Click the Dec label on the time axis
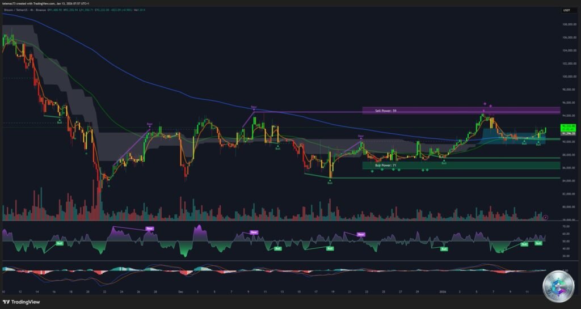581x309 pixels. [x=180, y=291]
